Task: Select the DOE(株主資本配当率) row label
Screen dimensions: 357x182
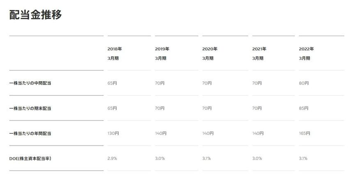Action: (x=30, y=159)
